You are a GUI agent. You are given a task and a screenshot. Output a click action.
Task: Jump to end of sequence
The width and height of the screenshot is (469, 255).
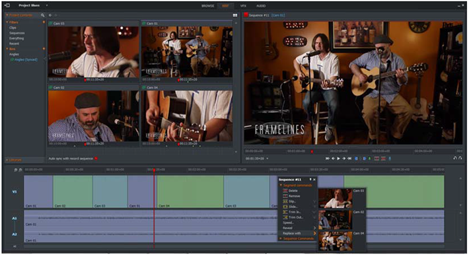pyautogui.click(x=349, y=159)
